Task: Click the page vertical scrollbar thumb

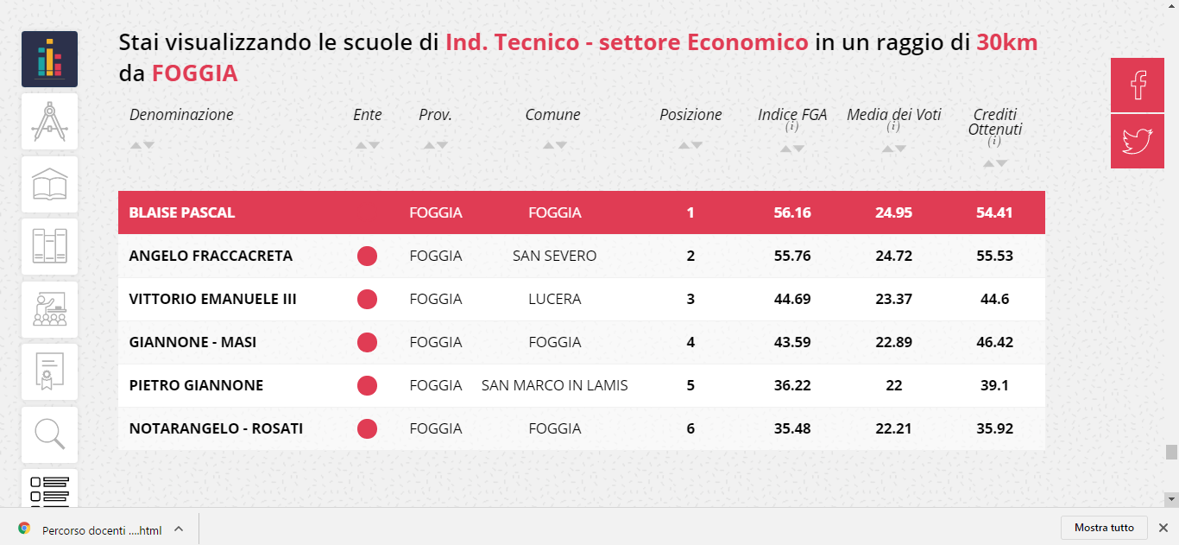Action: click(1171, 453)
